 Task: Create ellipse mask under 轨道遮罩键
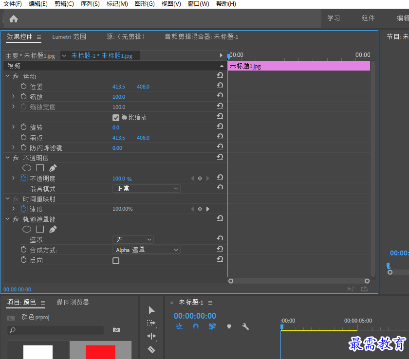pos(27,229)
